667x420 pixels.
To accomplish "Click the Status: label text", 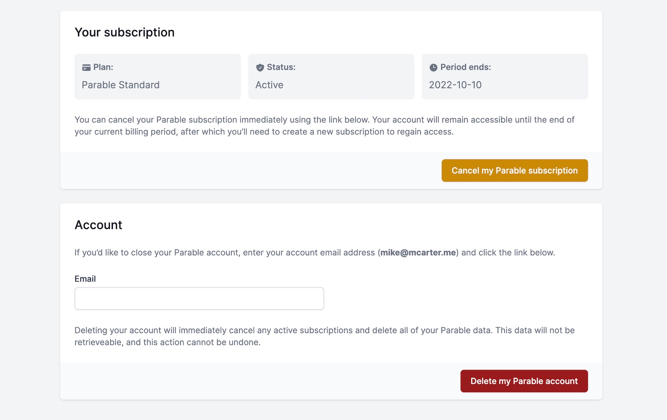I will (281, 67).
